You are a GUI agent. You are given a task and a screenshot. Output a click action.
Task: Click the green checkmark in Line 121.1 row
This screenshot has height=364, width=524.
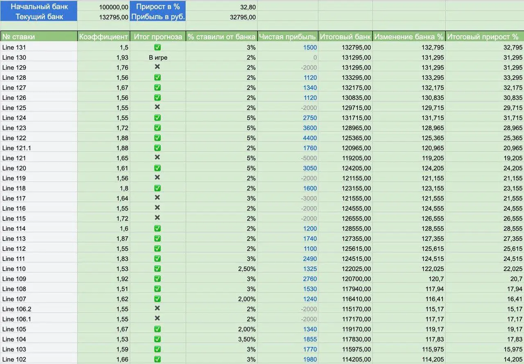(158, 148)
